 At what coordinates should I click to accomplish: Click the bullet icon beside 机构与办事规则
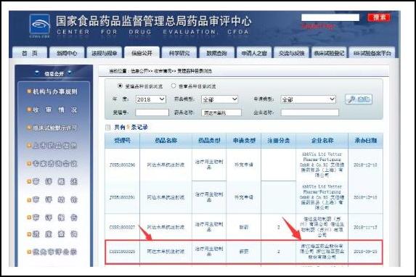[29, 91]
